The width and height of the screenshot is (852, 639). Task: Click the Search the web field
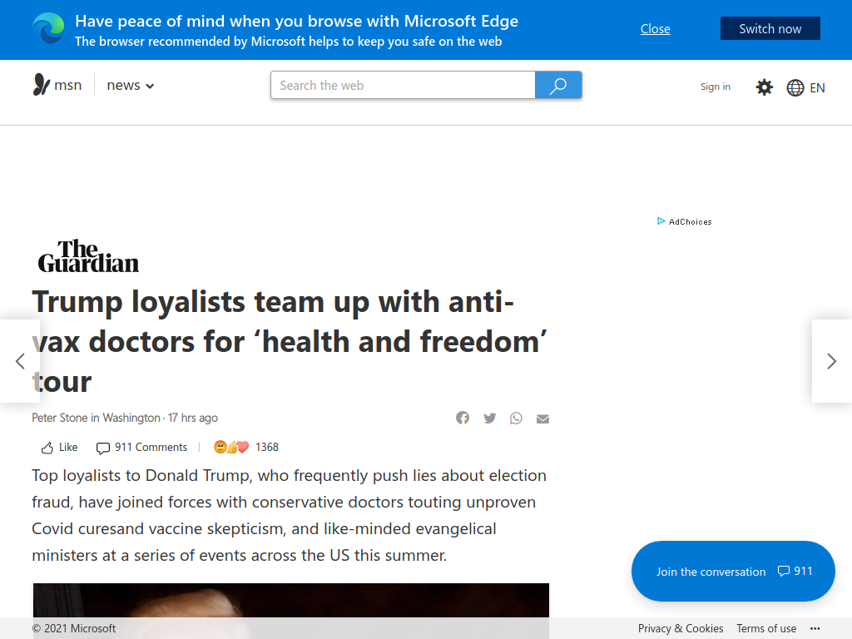403,86
